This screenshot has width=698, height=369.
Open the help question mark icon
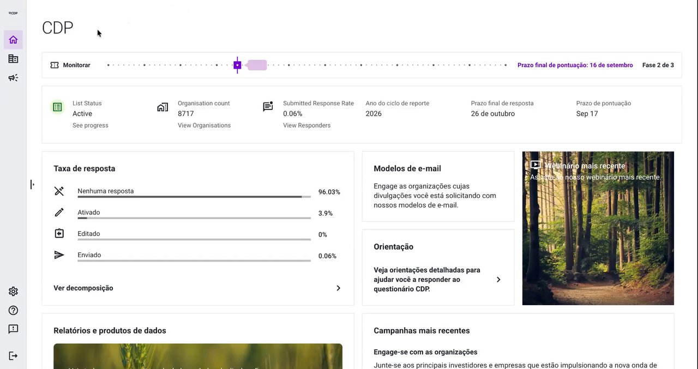click(x=13, y=311)
